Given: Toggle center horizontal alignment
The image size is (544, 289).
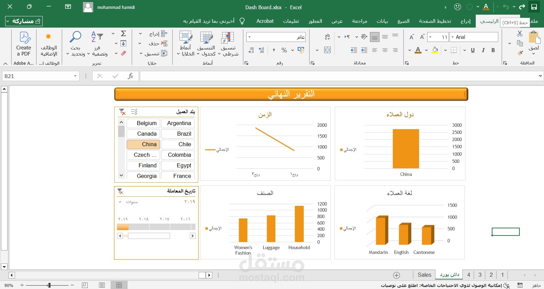Looking at the screenshot, I should pos(385,50).
